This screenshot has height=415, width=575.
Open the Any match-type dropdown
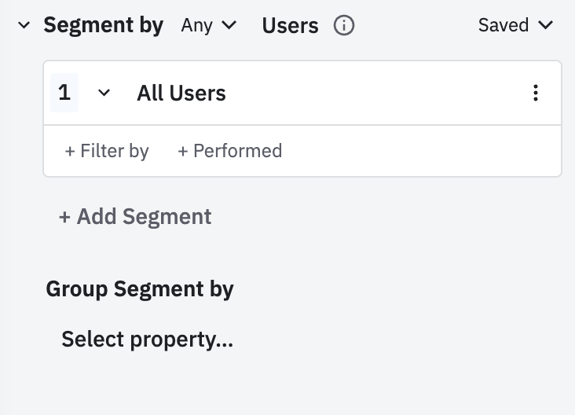tap(208, 25)
